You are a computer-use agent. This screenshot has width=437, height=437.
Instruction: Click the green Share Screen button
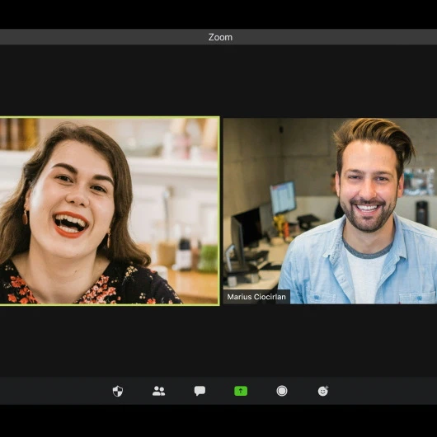[x=241, y=391]
